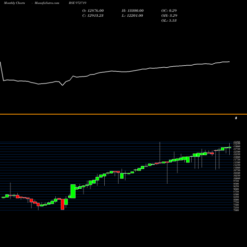The height and width of the screenshot is (247, 247).
Task: Click the low value L: 12201.00
Action: 132,16
